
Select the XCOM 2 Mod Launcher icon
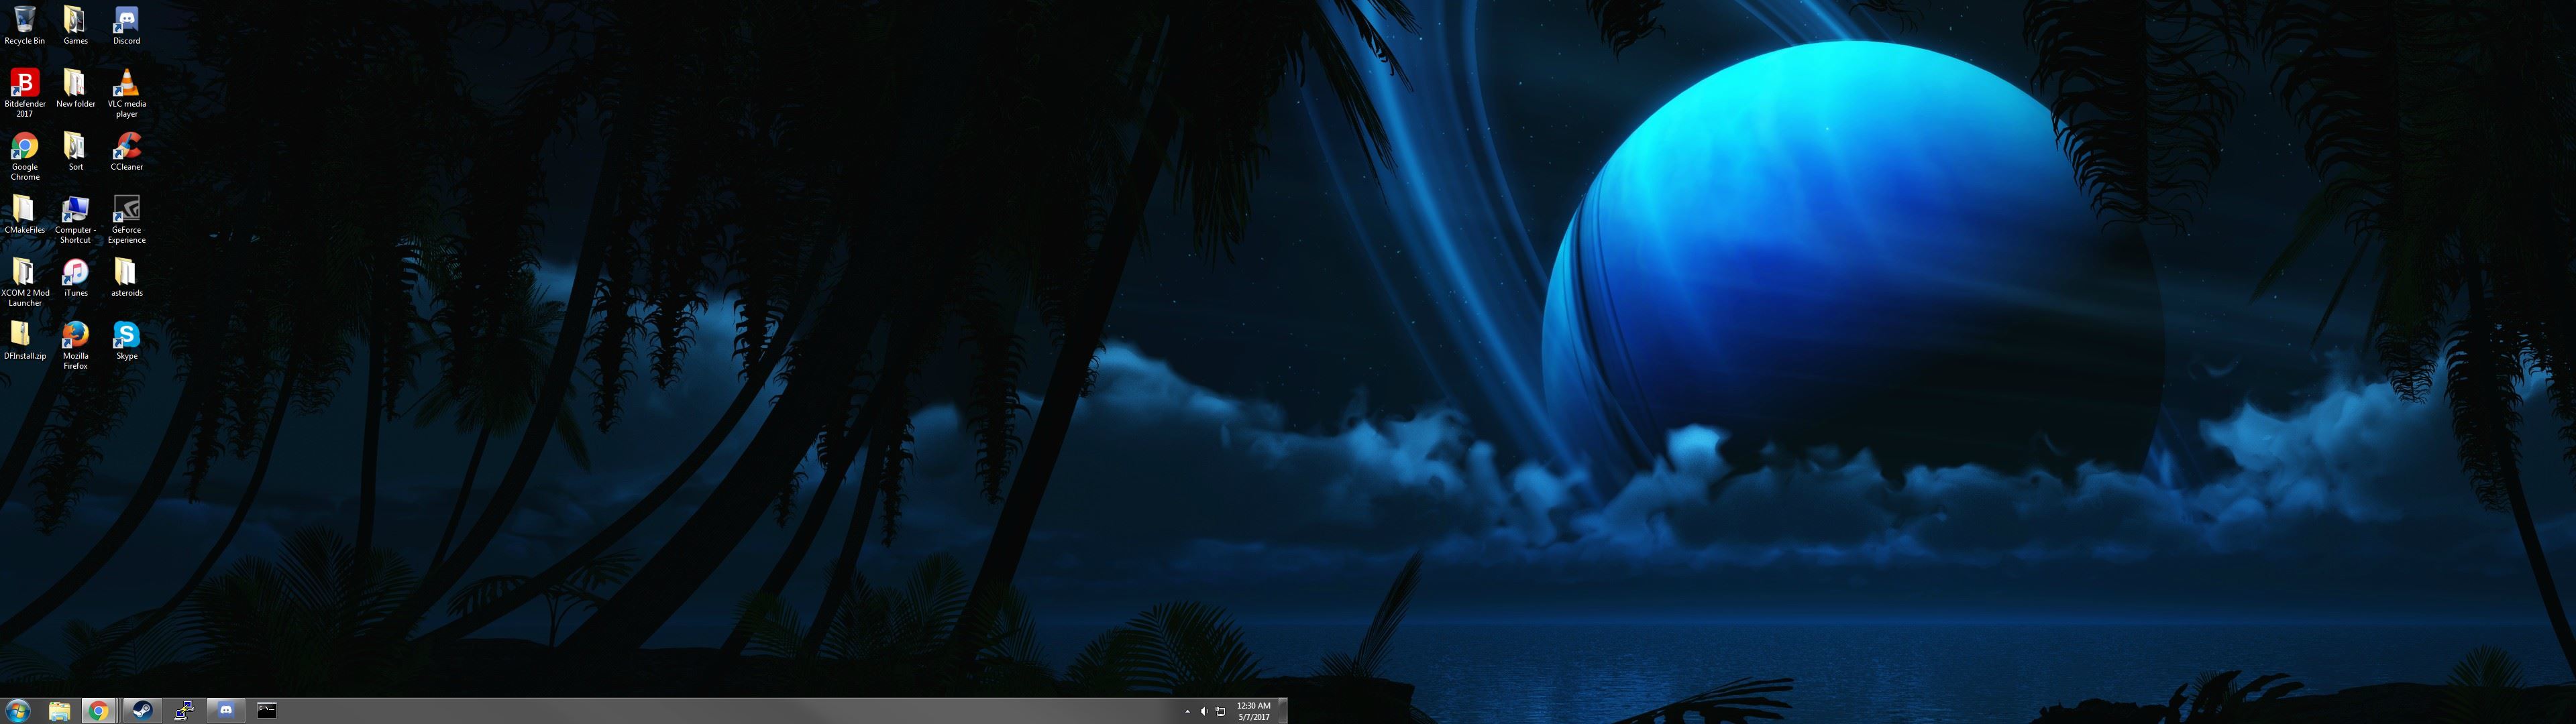(x=24, y=274)
